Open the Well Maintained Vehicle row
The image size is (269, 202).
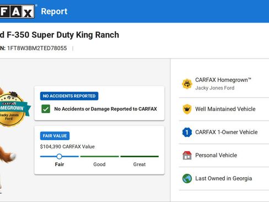(x=224, y=109)
